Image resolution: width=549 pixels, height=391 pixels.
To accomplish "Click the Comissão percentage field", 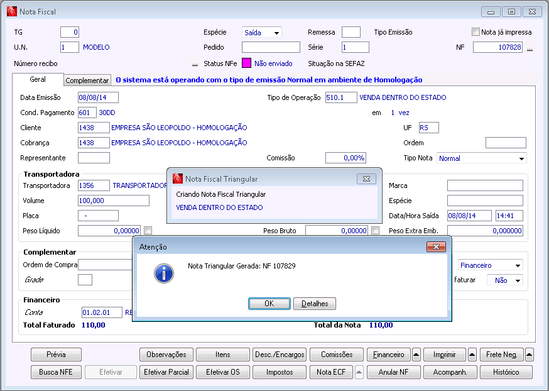I will pyautogui.click(x=345, y=158).
